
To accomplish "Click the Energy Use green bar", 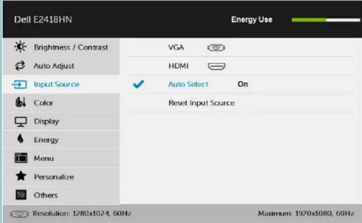I will 309,20.
